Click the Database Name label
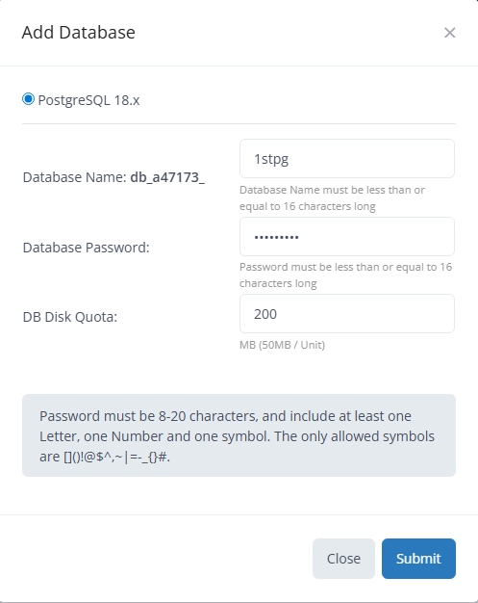 (x=74, y=177)
